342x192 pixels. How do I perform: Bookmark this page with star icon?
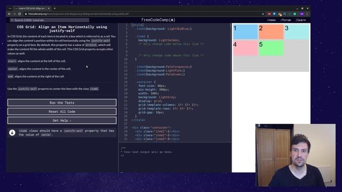pyautogui.click(x=263, y=14)
